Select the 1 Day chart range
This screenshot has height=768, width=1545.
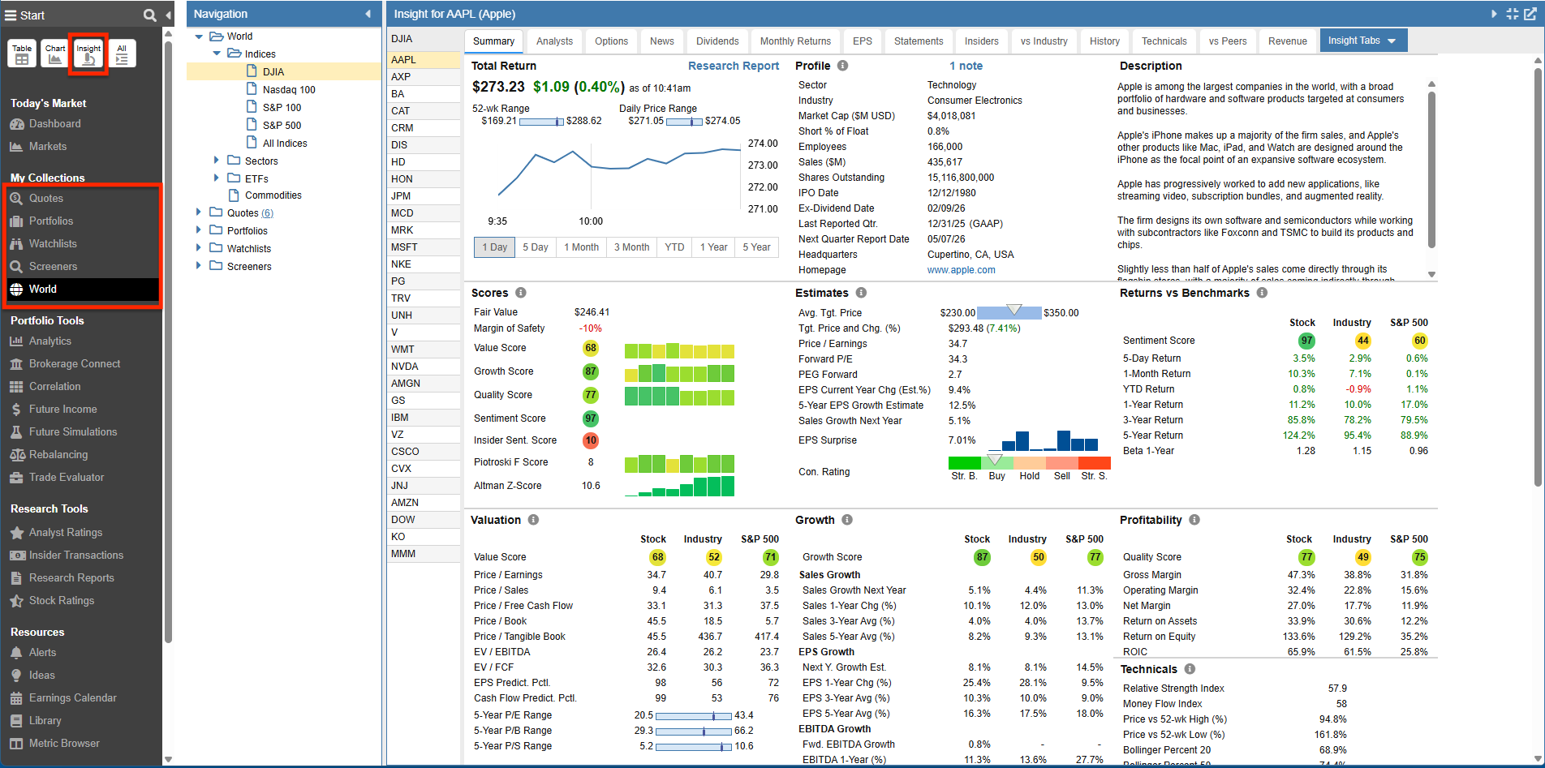[494, 247]
